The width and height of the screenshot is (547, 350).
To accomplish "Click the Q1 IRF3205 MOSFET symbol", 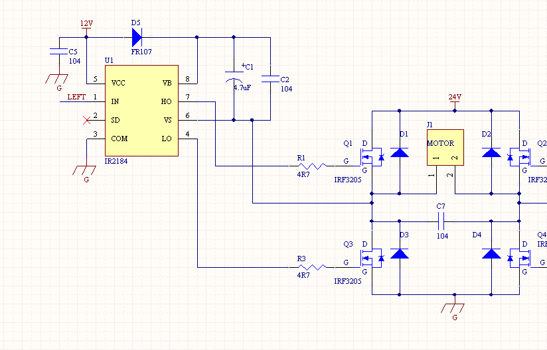I will [x=372, y=156].
